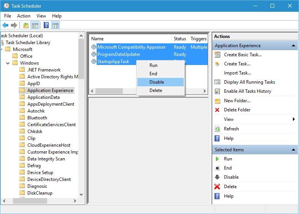Click Create Basic Task... action link

243,55
